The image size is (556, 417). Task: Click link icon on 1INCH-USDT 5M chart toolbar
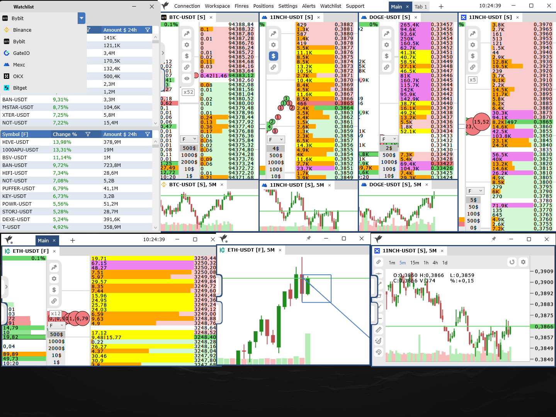pyautogui.click(x=379, y=262)
